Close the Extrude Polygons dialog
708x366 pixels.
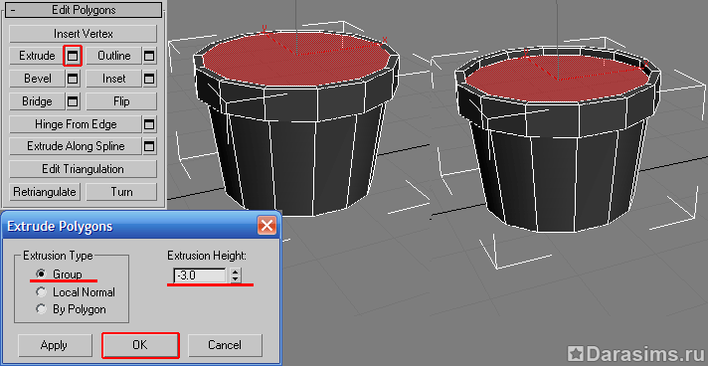[x=266, y=225]
